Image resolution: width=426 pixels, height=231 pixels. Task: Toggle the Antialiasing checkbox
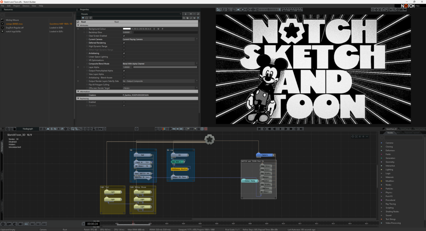124,53
